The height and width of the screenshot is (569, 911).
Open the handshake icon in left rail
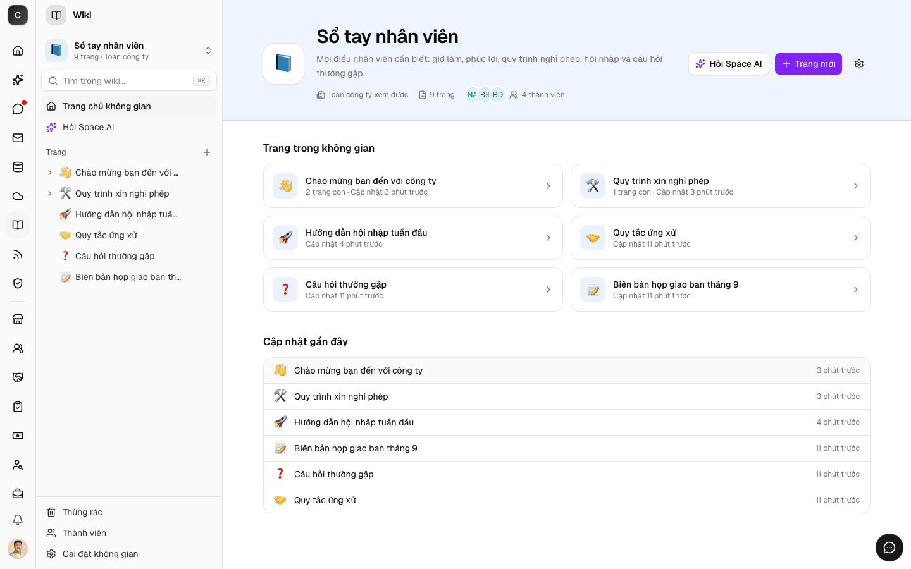pos(18,377)
